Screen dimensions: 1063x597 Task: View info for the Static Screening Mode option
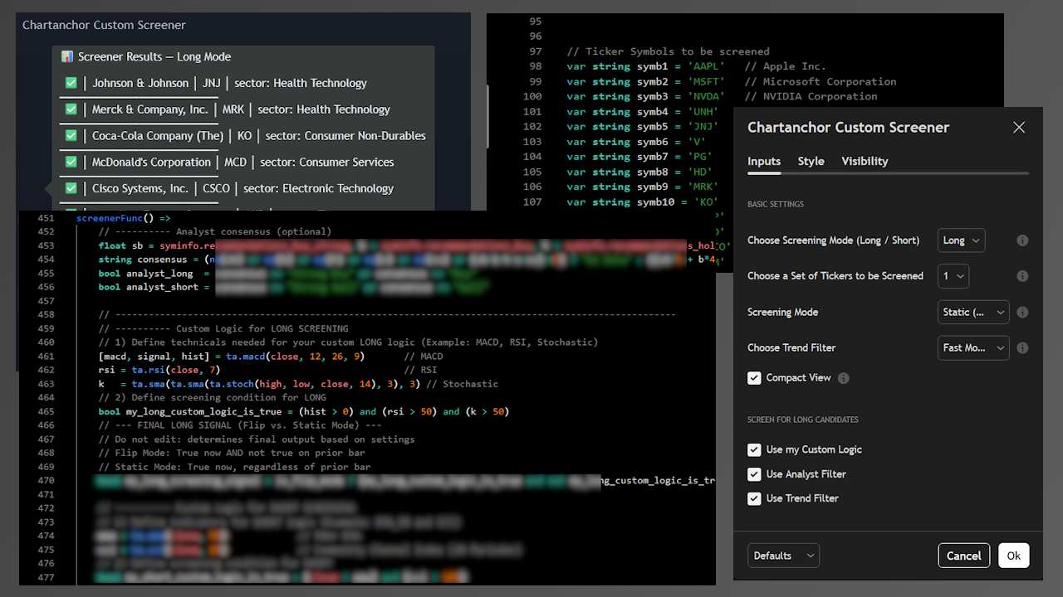click(x=1022, y=312)
